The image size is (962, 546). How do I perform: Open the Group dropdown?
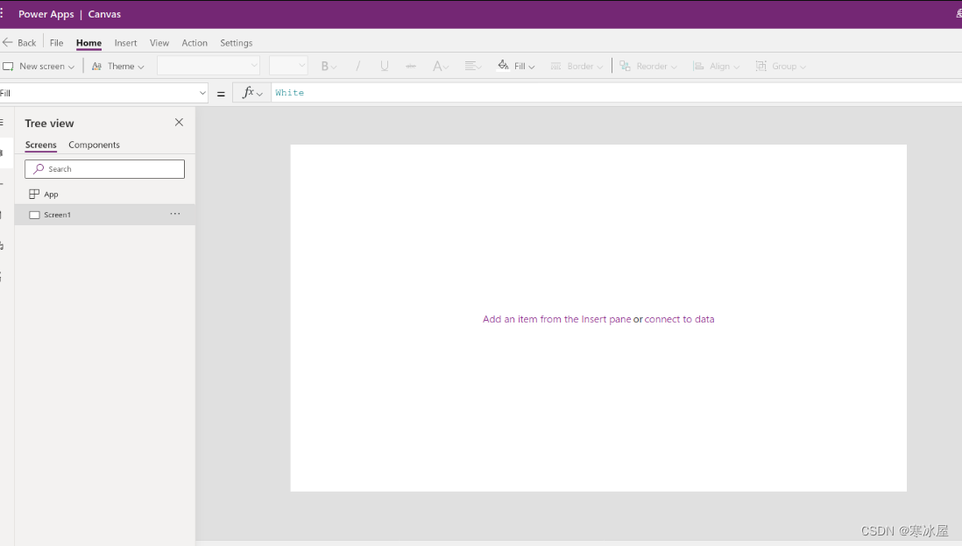pos(781,66)
